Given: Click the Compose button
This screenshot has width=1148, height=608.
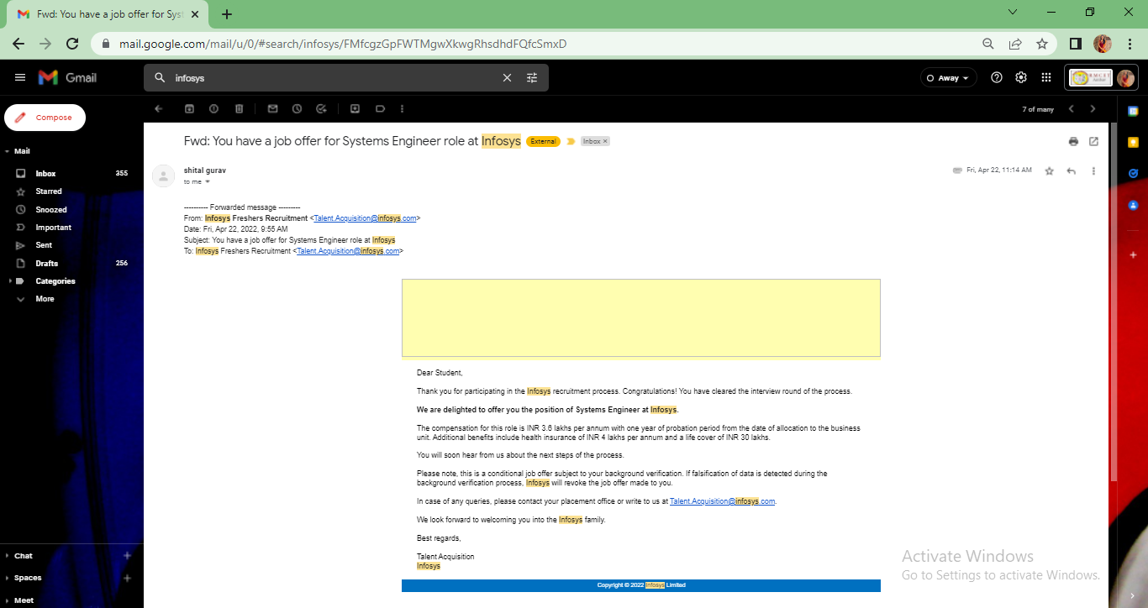Looking at the screenshot, I should (45, 118).
